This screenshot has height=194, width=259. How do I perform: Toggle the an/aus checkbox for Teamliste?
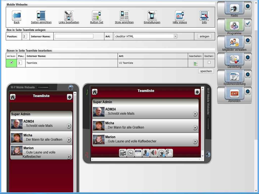click(11, 62)
